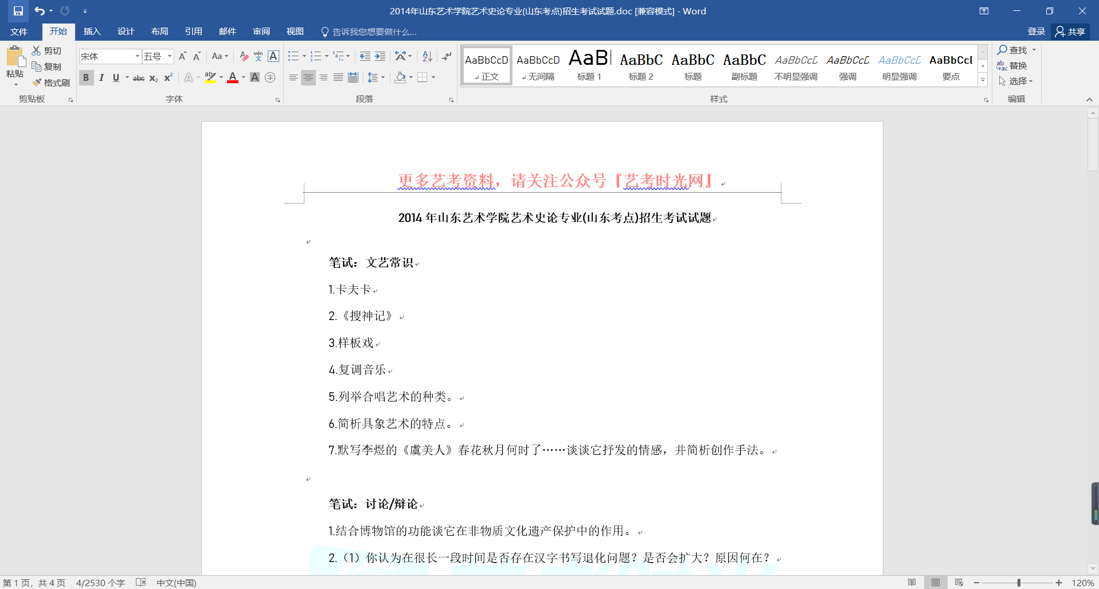Click the Format Painter brush icon
This screenshot has width=1099, height=589.
tap(37, 83)
